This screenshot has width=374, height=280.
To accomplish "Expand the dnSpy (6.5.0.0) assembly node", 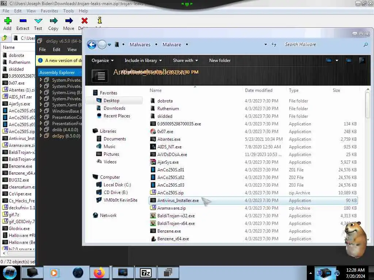I will point(41,136).
